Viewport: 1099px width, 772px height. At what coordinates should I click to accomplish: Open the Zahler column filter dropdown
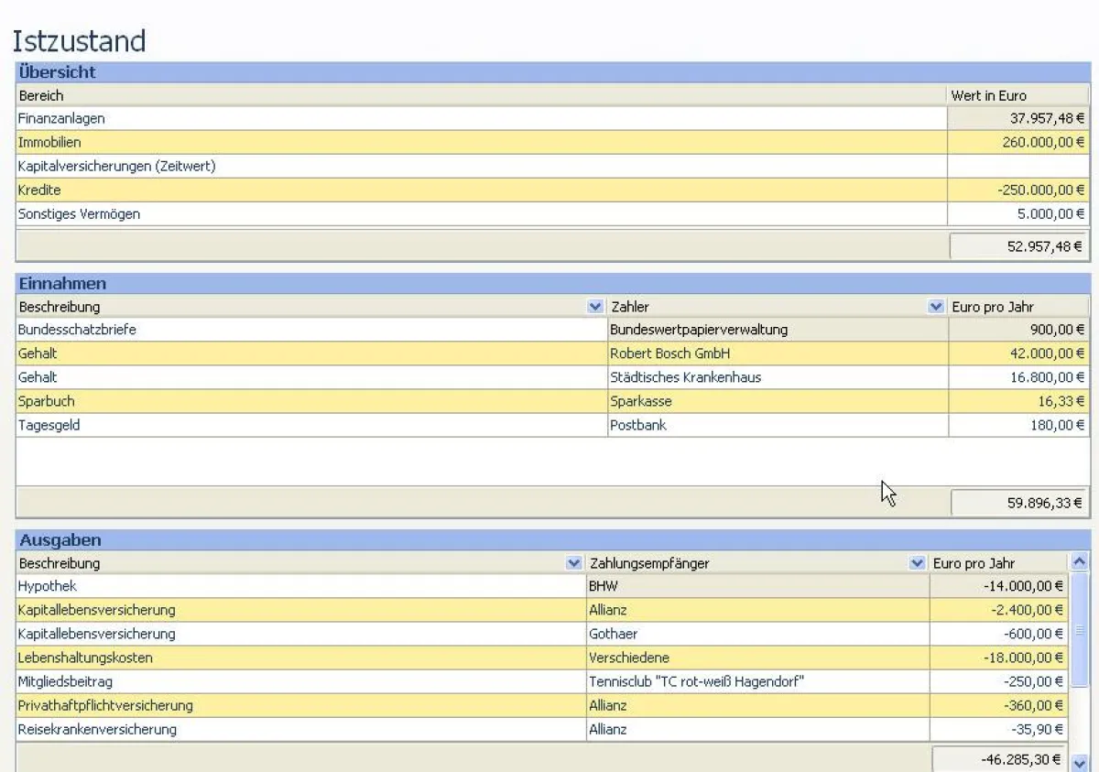point(936,308)
